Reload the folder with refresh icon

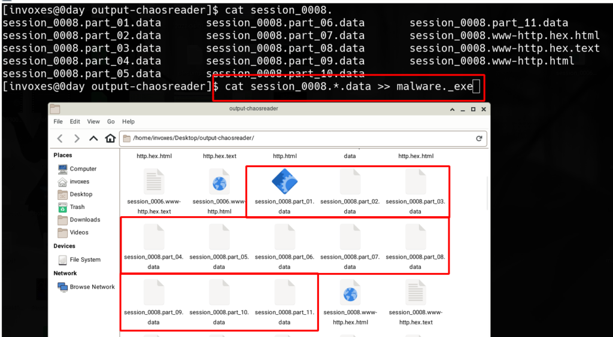[479, 138]
